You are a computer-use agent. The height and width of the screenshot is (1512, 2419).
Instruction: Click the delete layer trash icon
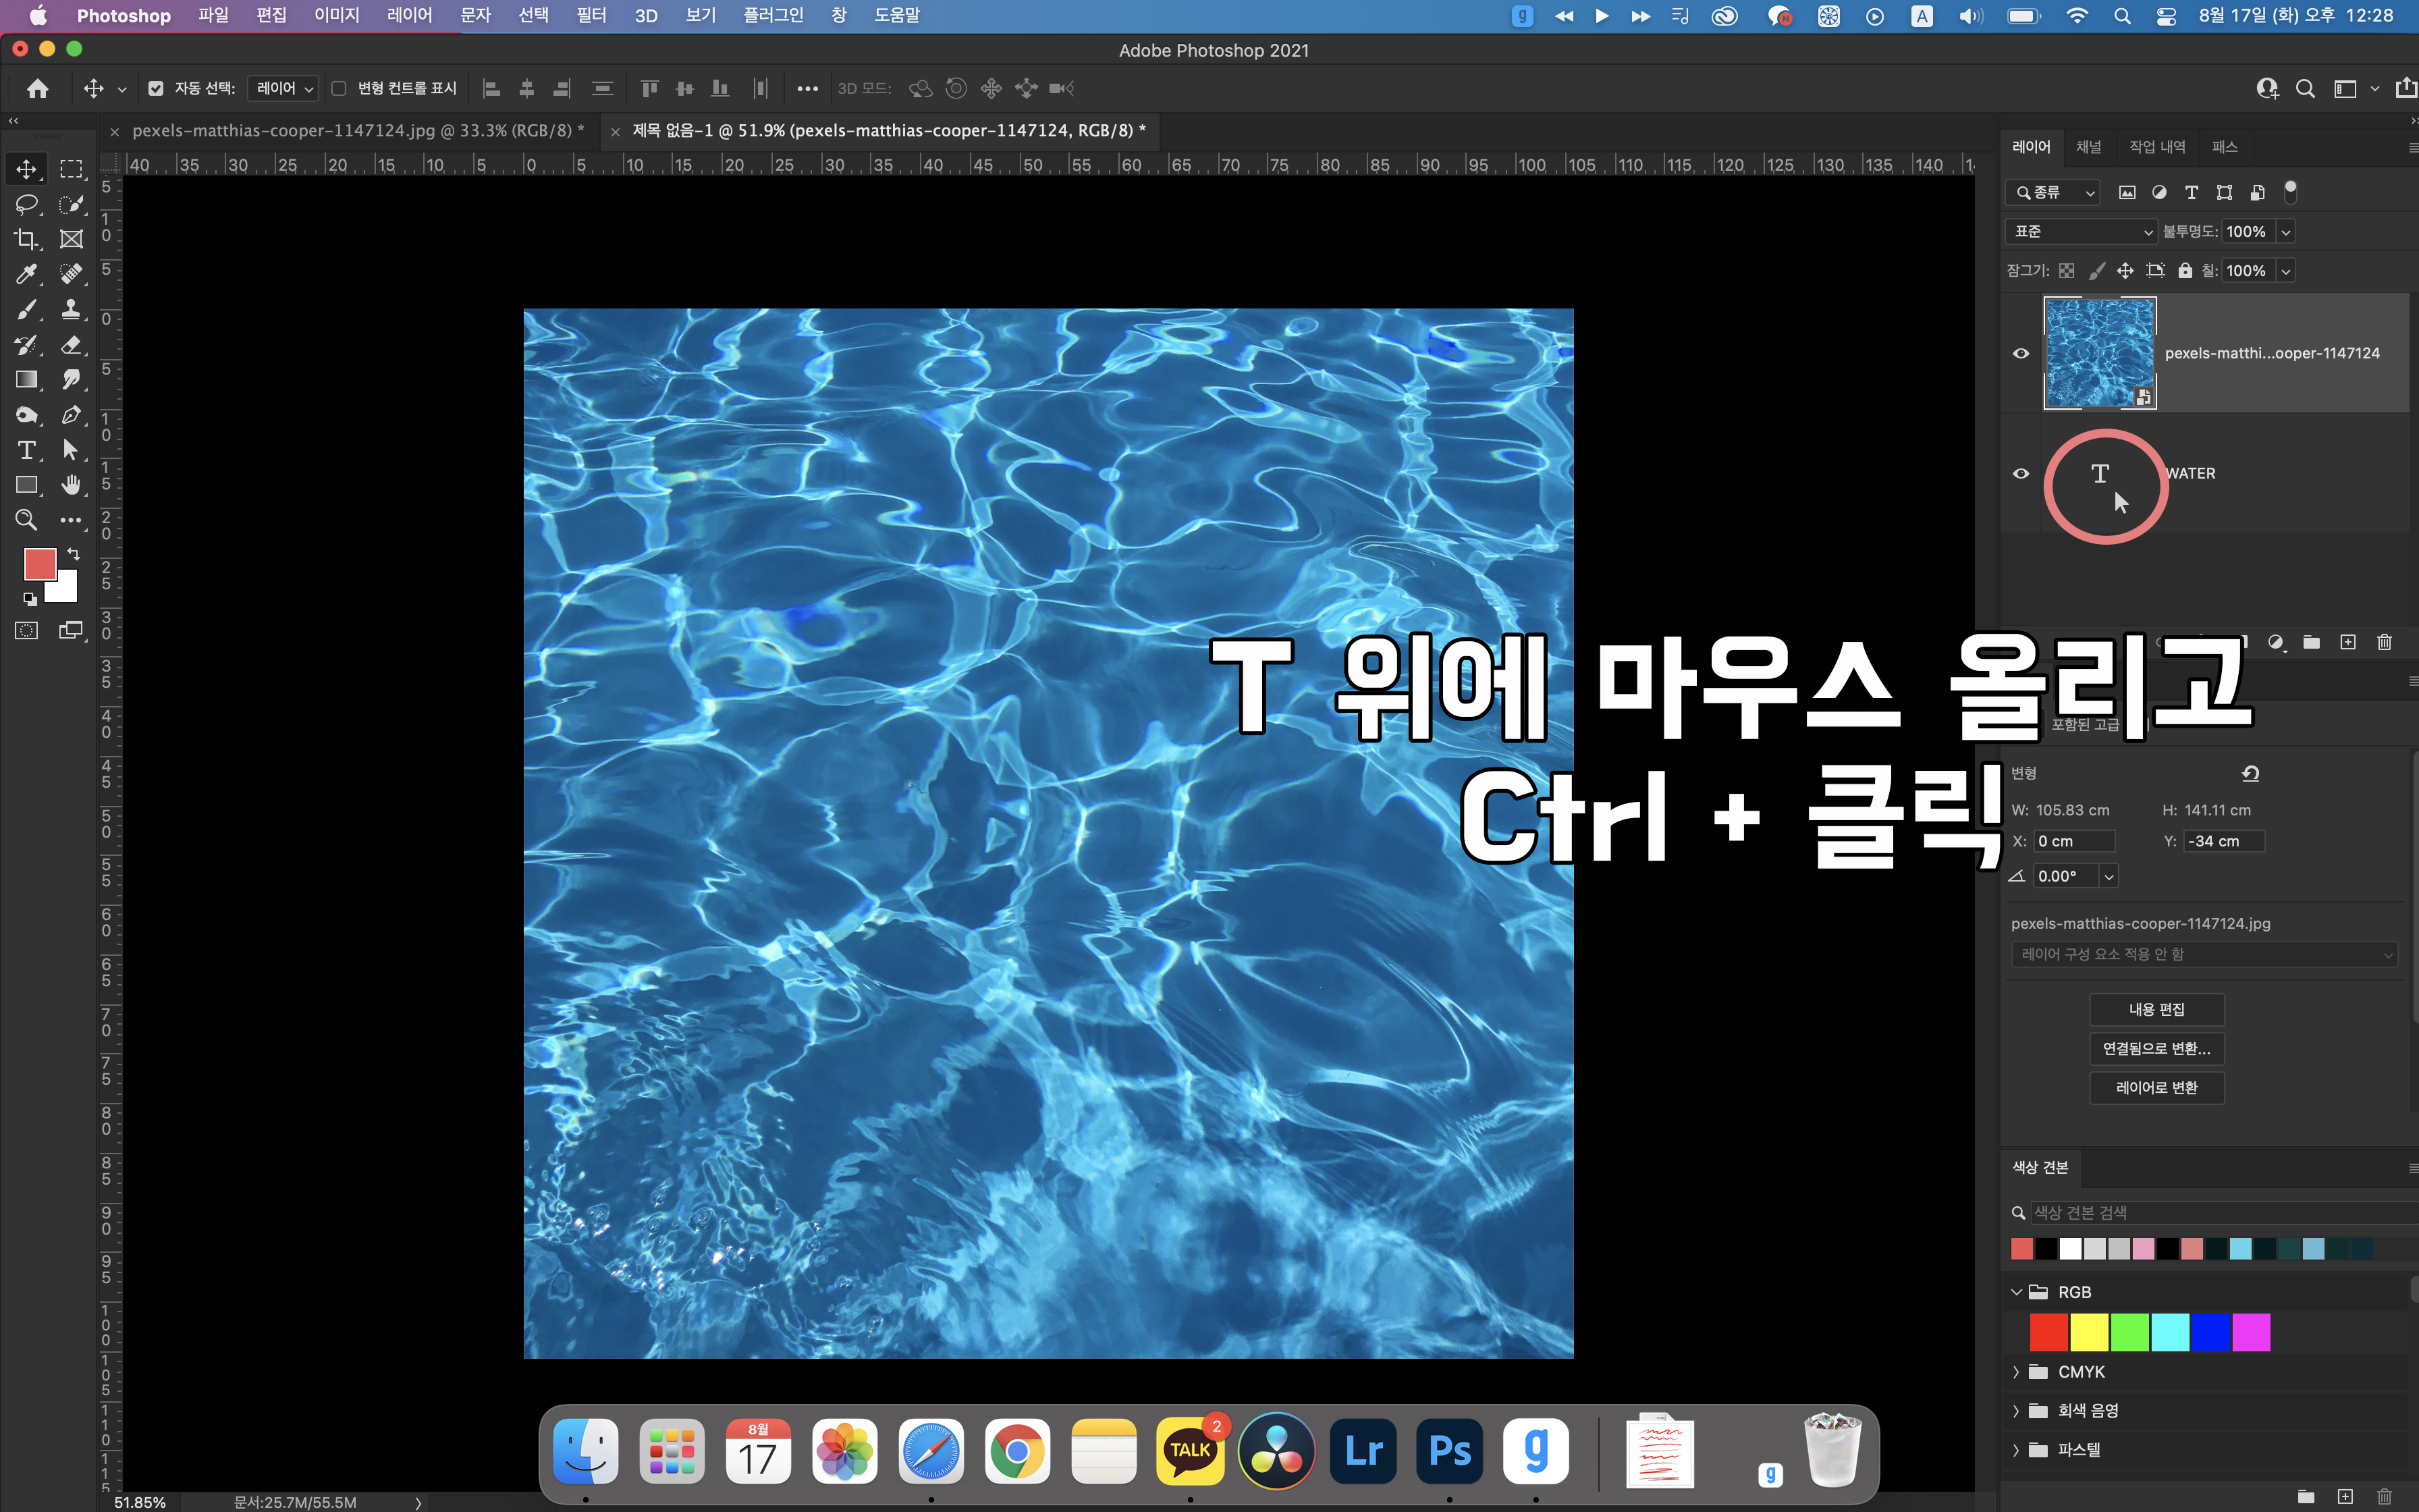tap(2384, 642)
